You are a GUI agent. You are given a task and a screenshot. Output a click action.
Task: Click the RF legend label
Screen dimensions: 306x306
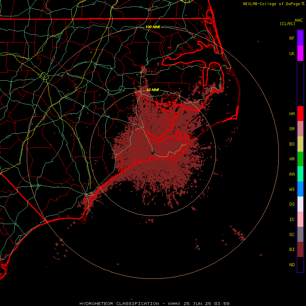[292, 38]
